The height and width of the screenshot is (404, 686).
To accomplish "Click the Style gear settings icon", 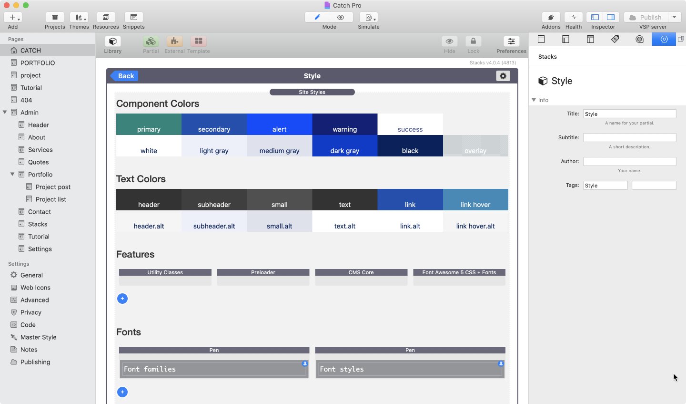I will click(503, 76).
